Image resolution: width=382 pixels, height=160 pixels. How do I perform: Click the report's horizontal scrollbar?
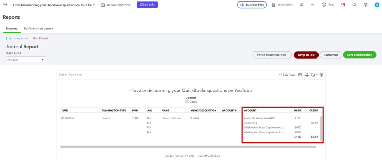[188, 147]
